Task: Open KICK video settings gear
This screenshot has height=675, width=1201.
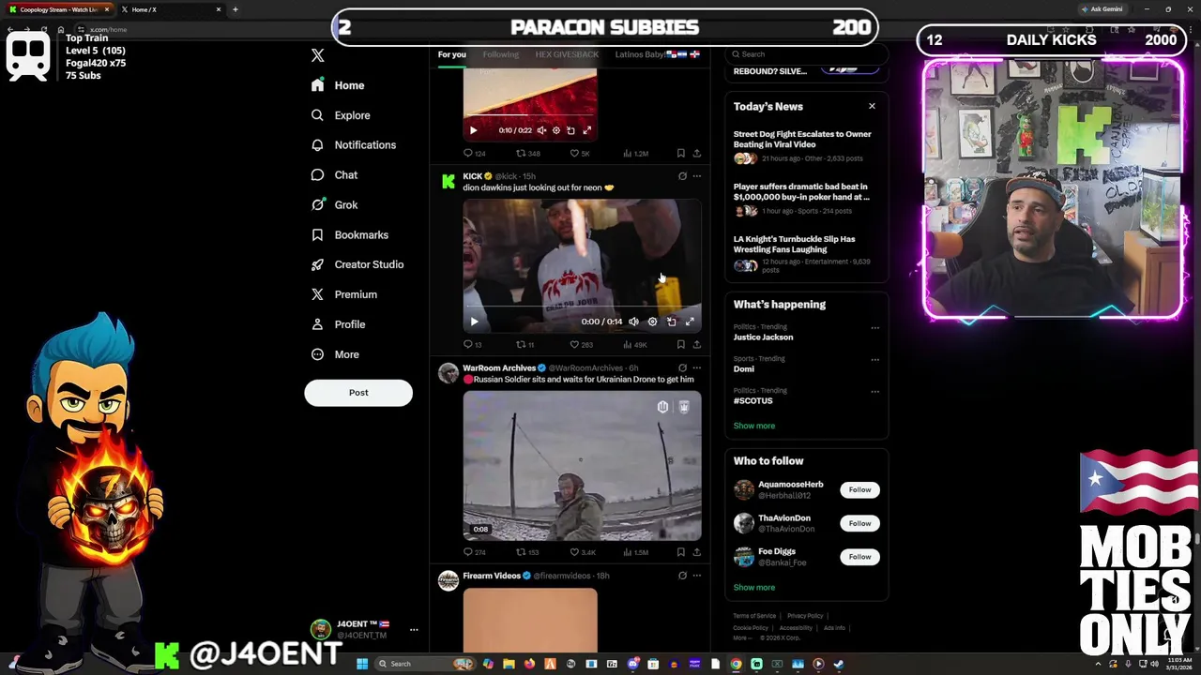Action: coord(652,322)
